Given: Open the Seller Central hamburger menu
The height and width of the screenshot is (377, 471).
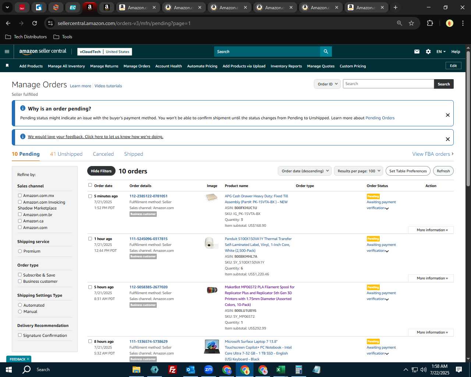Looking at the screenshot, I should (7, 52).
